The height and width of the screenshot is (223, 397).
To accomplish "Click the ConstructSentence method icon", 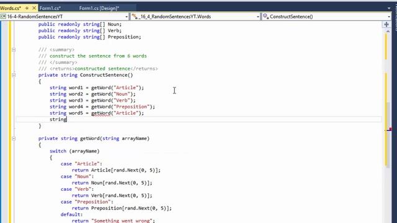I will pos(265,17).
